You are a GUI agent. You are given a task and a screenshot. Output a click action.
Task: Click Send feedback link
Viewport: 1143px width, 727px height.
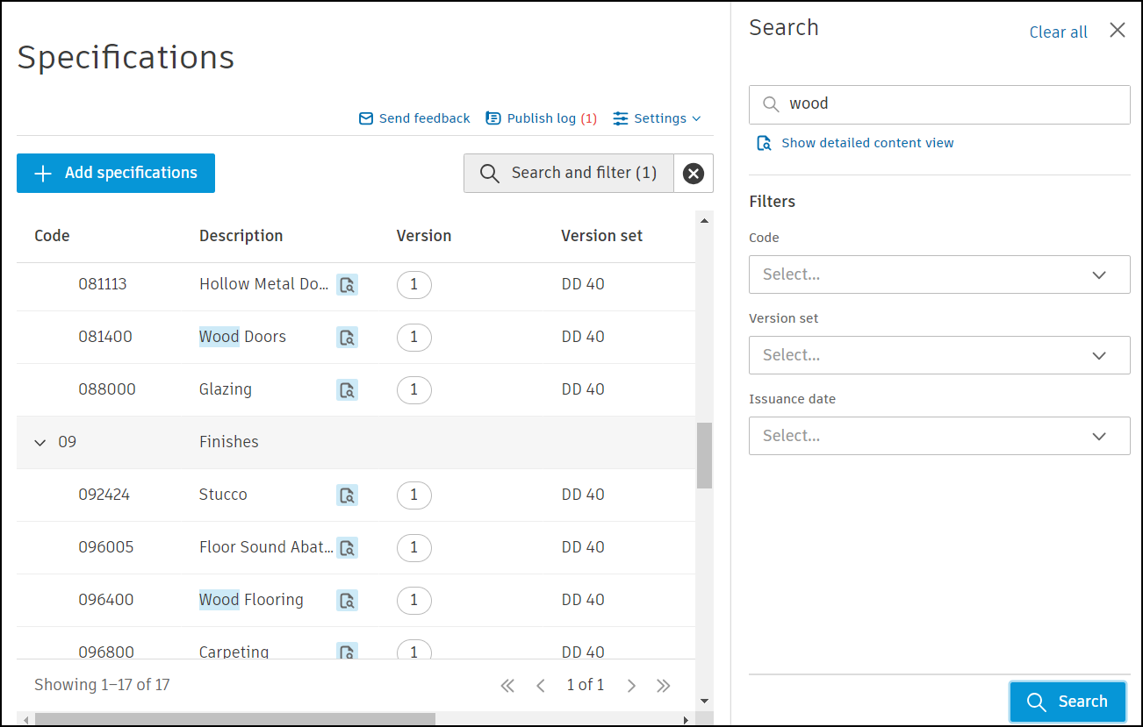tap(415, 118)
